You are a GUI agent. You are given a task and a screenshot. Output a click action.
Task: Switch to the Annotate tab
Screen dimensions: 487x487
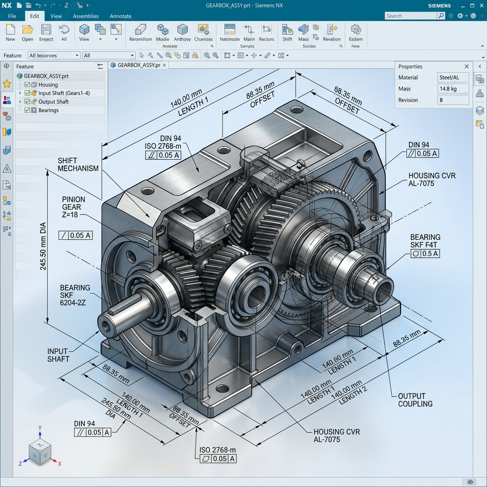click(120, 16)
